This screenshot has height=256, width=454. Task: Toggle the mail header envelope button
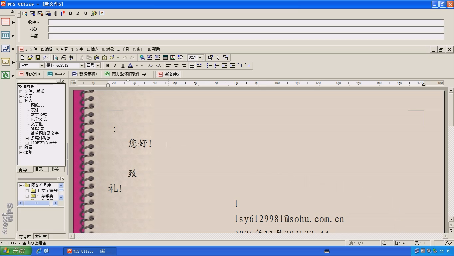click(x=46, y=58)
